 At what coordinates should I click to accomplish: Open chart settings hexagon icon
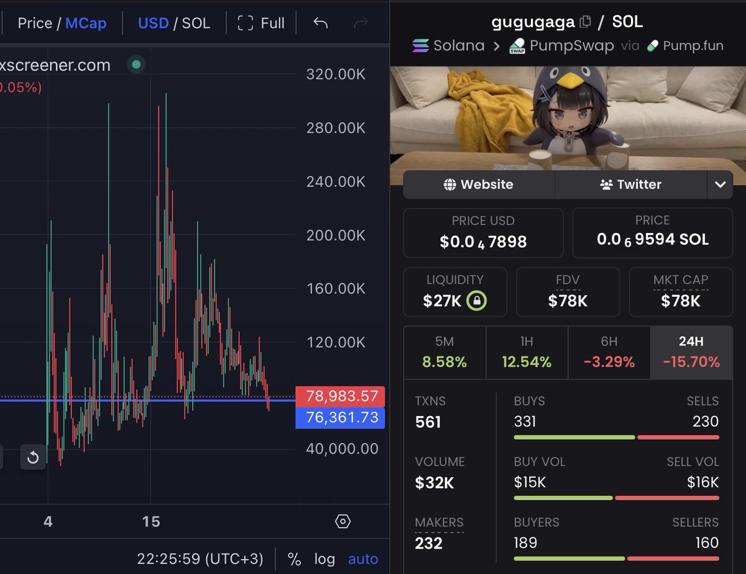343,521
